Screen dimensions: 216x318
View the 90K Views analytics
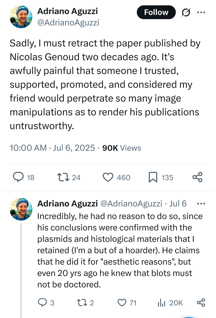[121, 148]
